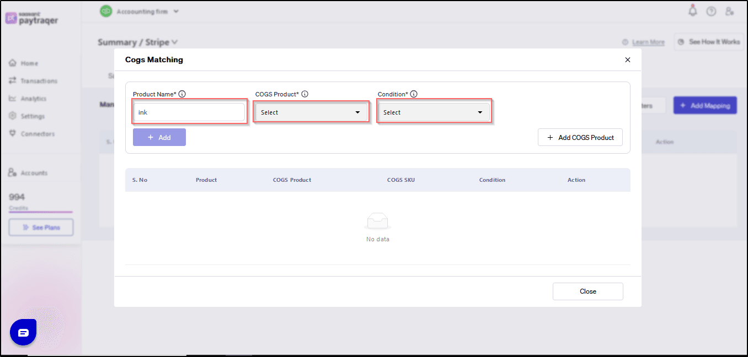
Task: Expand the Summary / Stripe chevron
Action: (175, 42)
